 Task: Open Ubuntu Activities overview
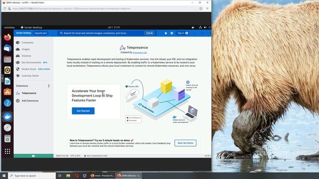[9, 27]
